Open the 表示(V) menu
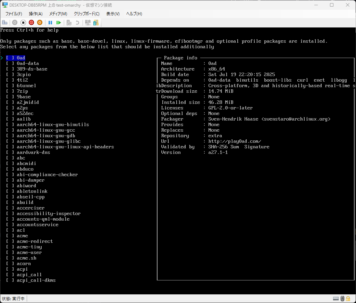This screenshot has width=356, height=303. pos(113,14)
